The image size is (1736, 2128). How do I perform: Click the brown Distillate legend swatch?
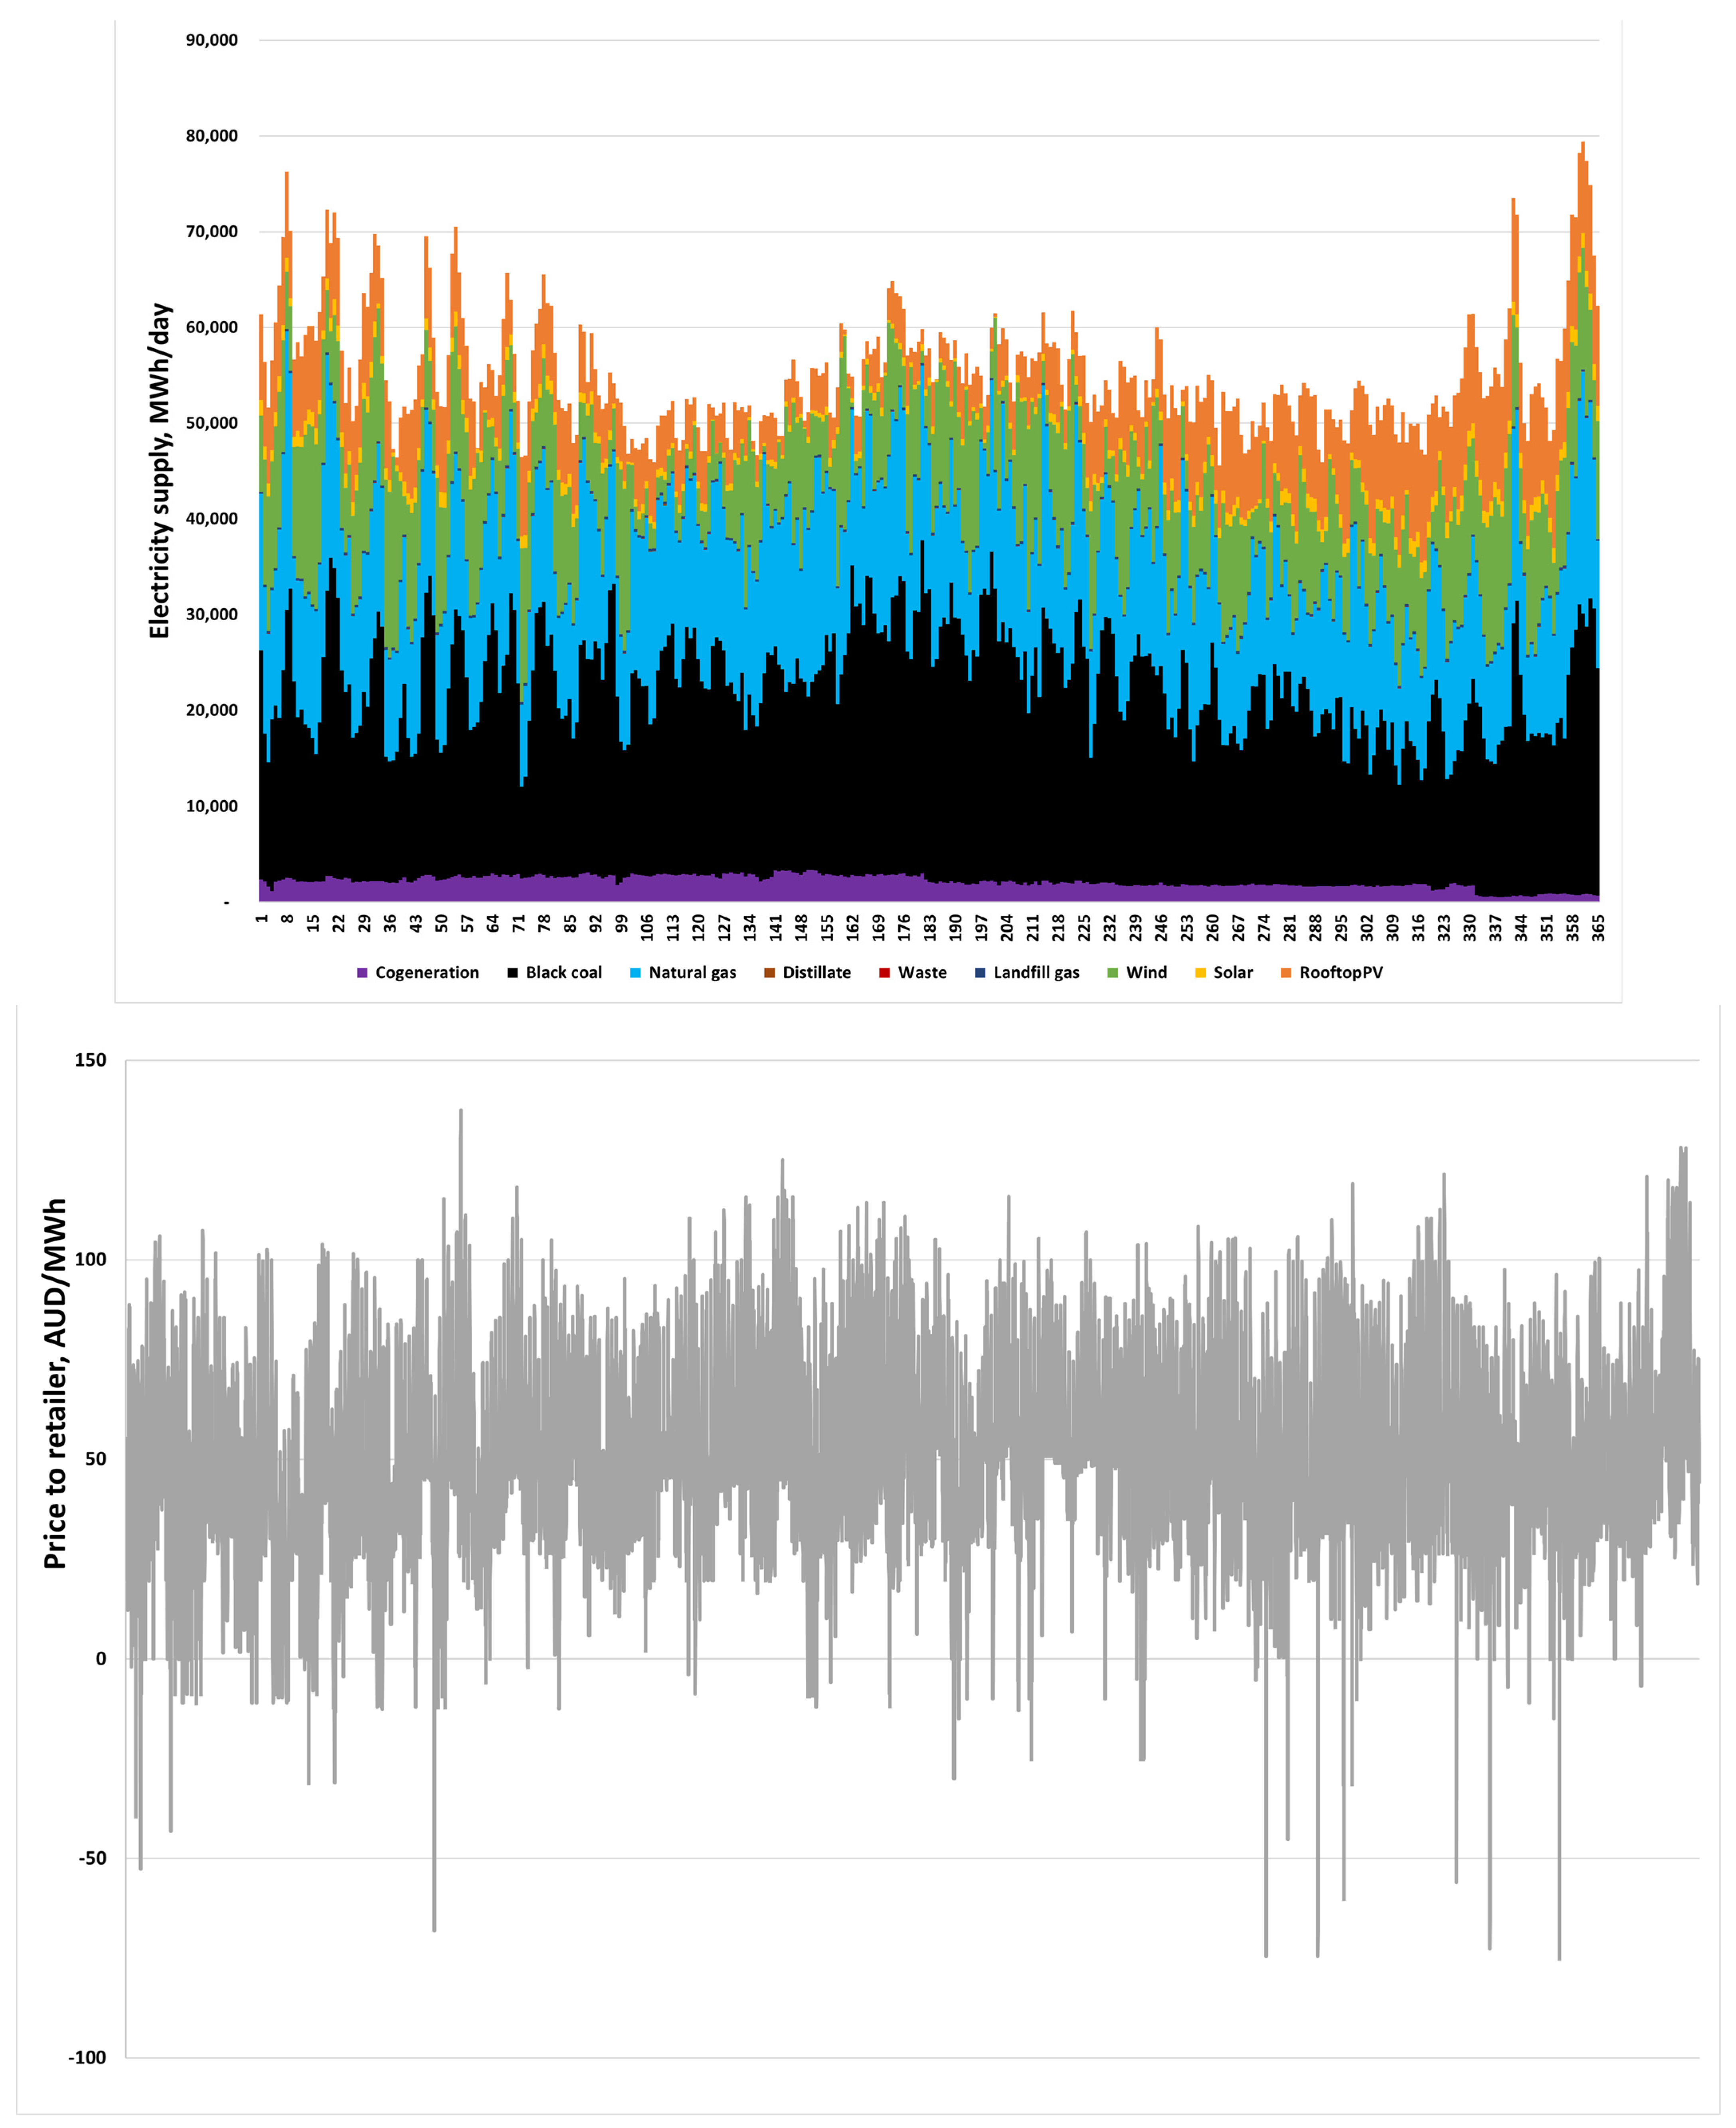click(770, 972)
